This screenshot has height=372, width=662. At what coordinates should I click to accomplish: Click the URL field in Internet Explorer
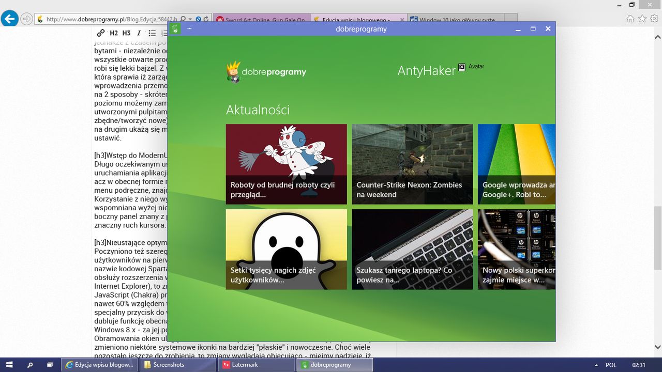click(111, 19)
